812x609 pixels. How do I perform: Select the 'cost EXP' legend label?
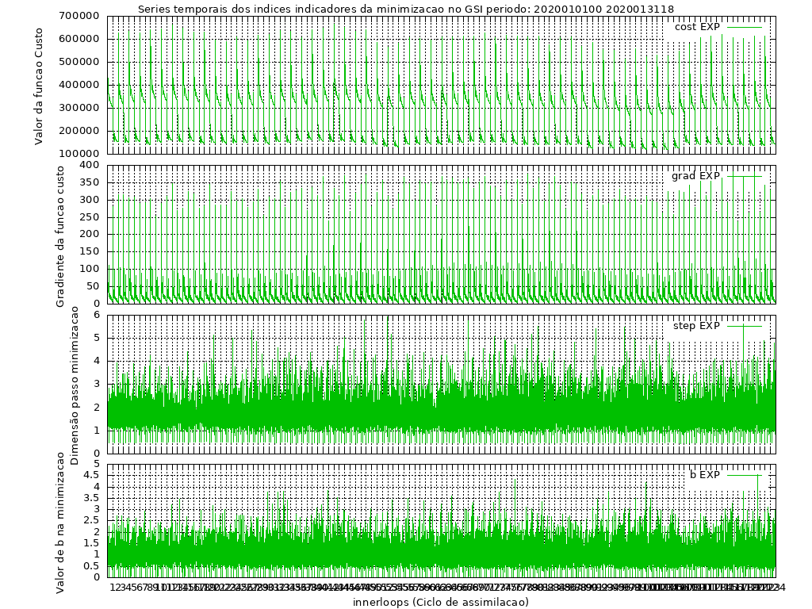[x=696, y=27]
